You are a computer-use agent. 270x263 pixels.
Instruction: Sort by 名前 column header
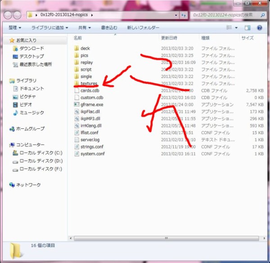tap(78, 38)
